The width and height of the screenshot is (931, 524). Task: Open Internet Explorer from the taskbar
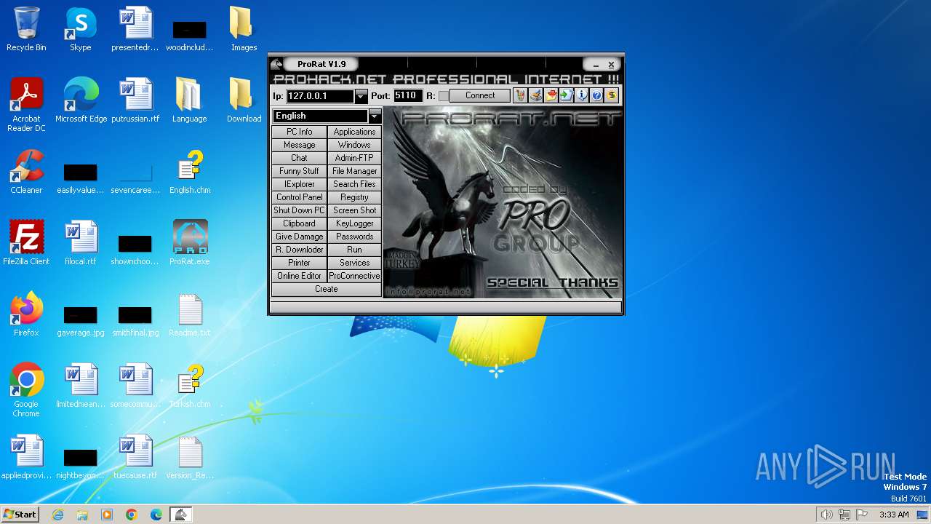pos(57,515)
